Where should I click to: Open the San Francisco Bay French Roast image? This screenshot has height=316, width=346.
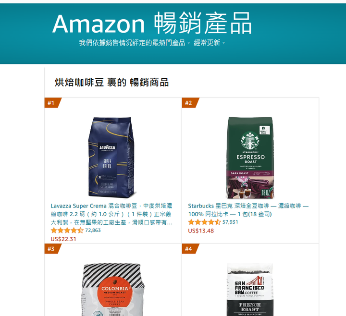(250, 289)
